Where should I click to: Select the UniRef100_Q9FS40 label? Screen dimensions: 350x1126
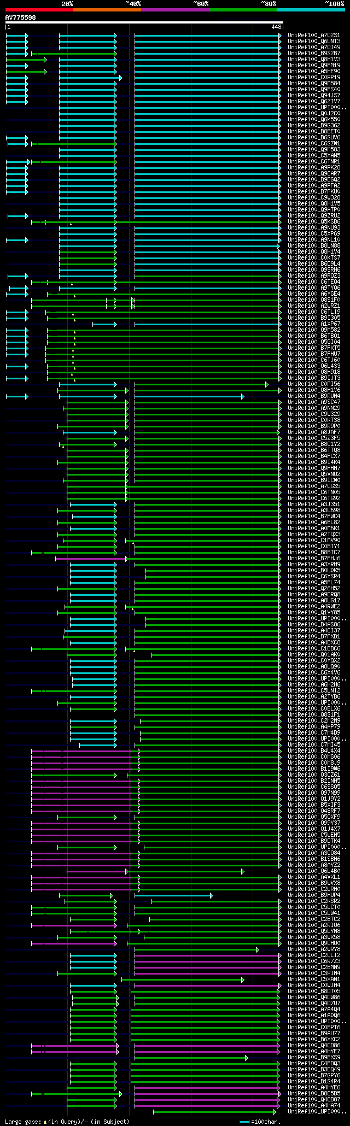coord(314,89)
